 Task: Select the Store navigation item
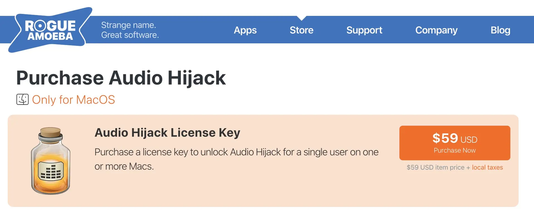[x=301, y=30]
